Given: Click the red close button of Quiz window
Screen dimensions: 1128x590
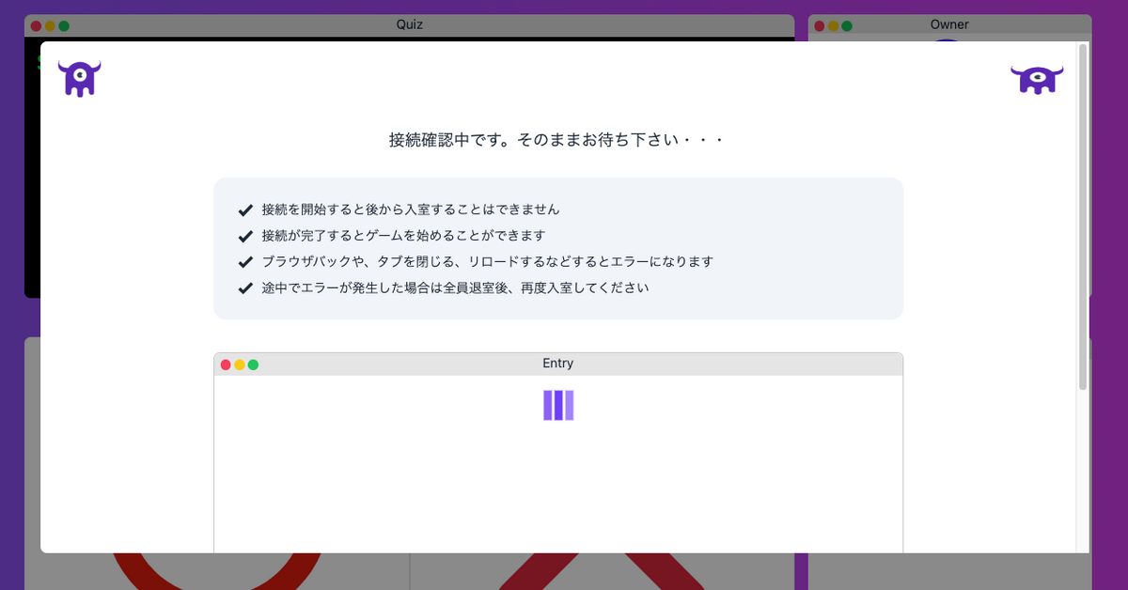Looking at the screenshot, I should 36,26.
